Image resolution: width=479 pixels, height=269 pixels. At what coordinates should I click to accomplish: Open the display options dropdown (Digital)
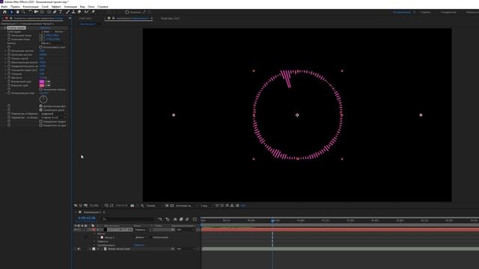coord(53,114)
